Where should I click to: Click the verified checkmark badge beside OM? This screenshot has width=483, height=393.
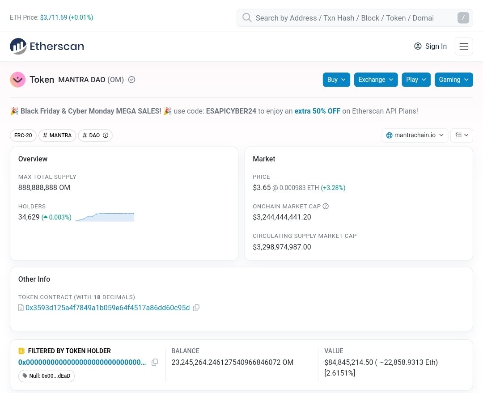(131, 80)
